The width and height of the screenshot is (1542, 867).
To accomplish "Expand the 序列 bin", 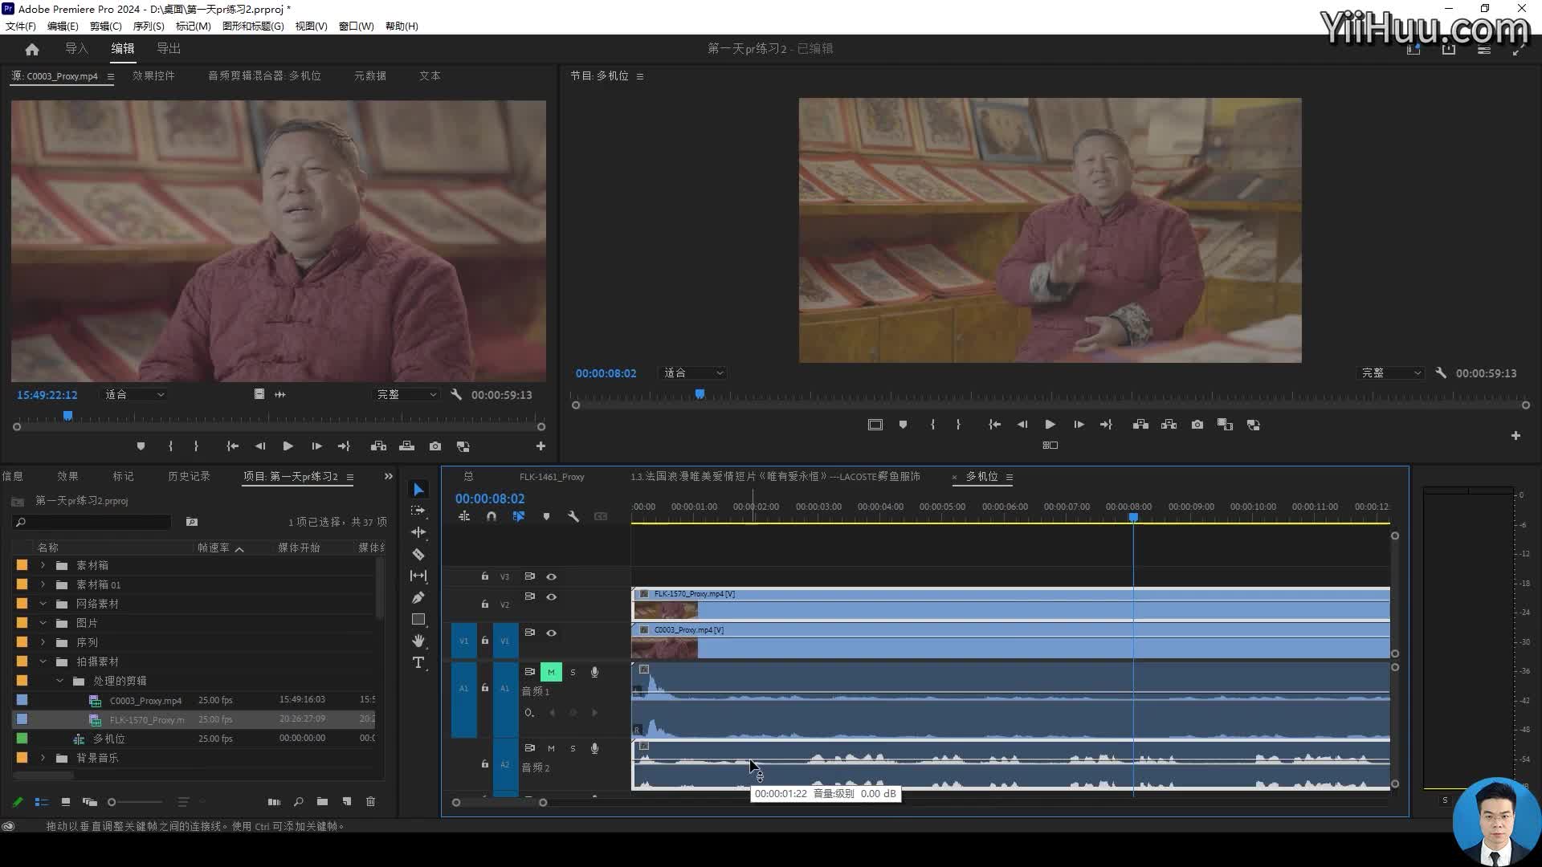I will click(43, 643).
